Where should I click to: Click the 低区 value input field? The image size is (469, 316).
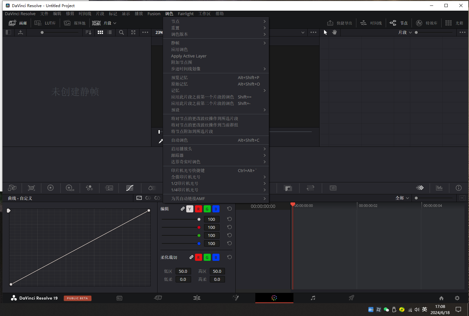pyautogui.click(x=183, y=271)
